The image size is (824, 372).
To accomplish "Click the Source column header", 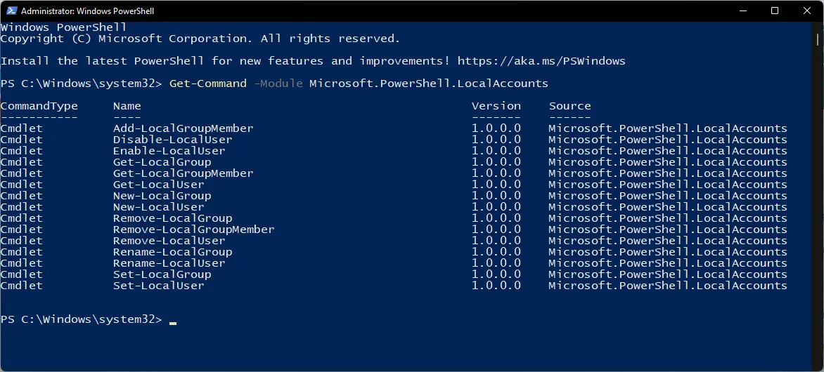I will (569, 106).
